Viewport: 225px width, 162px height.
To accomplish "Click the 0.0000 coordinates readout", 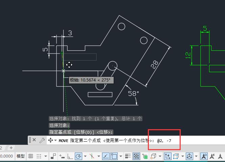I will click(x=7, y=156).
